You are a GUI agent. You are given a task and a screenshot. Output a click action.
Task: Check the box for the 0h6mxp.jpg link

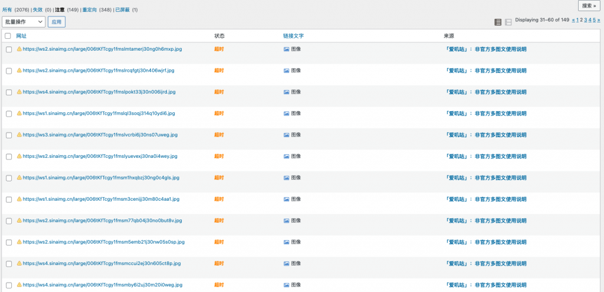pyautogui.click(x=9, y=49)
